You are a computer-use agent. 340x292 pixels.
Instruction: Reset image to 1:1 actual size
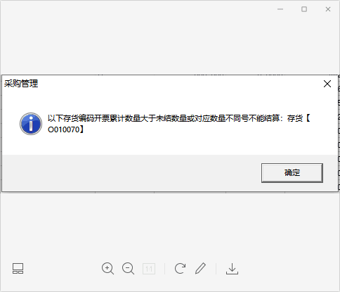pos(149,269)
